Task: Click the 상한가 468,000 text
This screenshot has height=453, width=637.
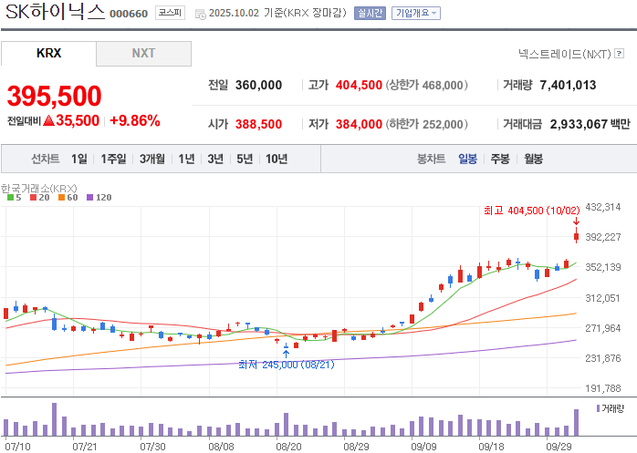Action: pos(426,85)
